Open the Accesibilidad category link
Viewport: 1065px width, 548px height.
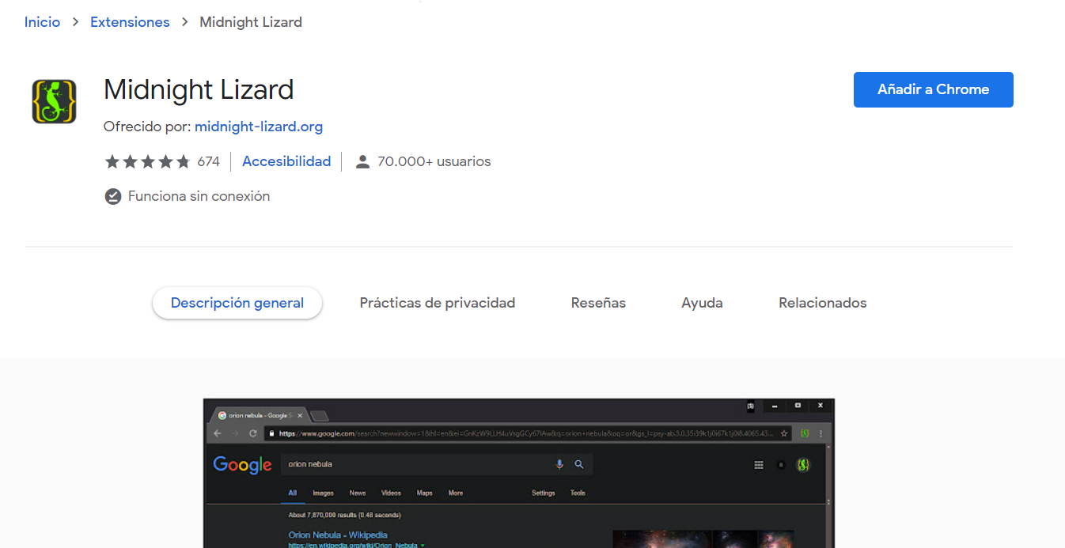286,161
